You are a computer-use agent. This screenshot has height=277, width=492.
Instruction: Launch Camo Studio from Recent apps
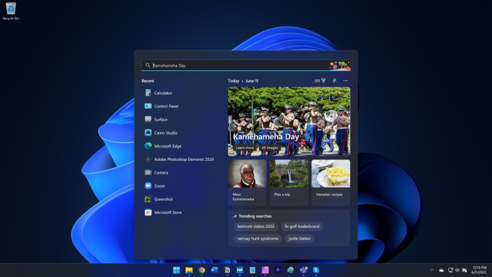(x=165, y=133)
